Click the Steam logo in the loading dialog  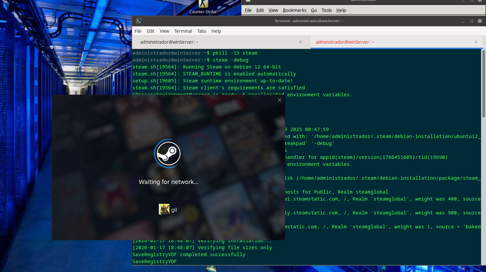click(x=168, y=154)
